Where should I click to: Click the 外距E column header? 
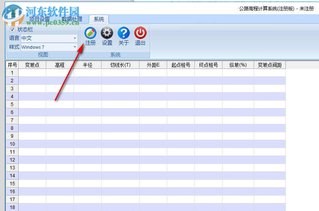tap(153, 65)
